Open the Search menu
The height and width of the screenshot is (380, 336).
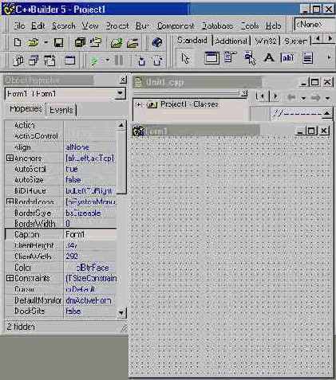tap(64, 25)
